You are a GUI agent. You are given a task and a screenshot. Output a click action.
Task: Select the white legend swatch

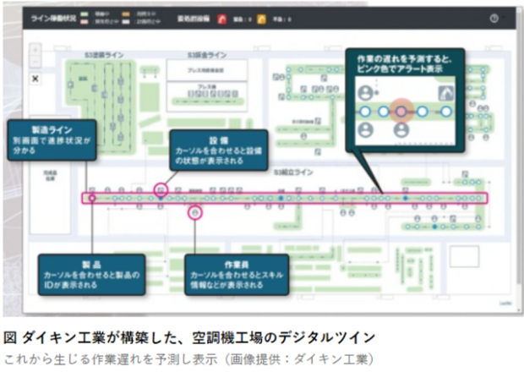[126, 22]
